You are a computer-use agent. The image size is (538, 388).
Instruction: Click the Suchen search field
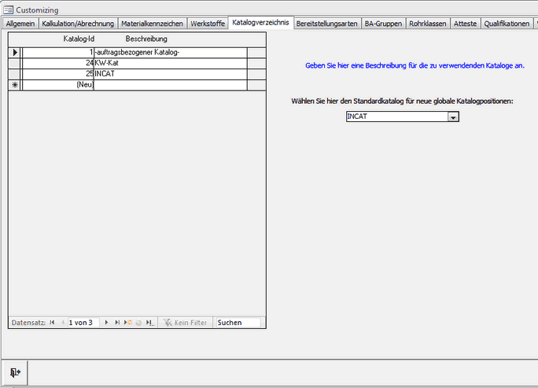tap(238, 323)
